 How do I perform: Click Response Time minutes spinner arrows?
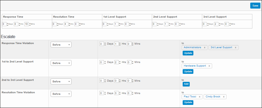click(x=29, y=24)
